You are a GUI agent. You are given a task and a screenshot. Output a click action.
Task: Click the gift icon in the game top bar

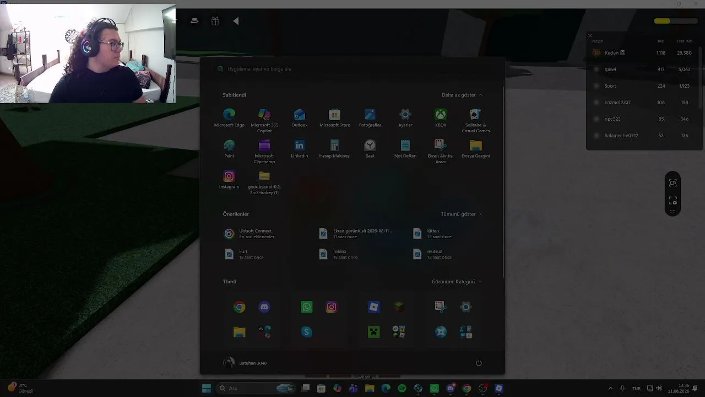coord(215,21)
